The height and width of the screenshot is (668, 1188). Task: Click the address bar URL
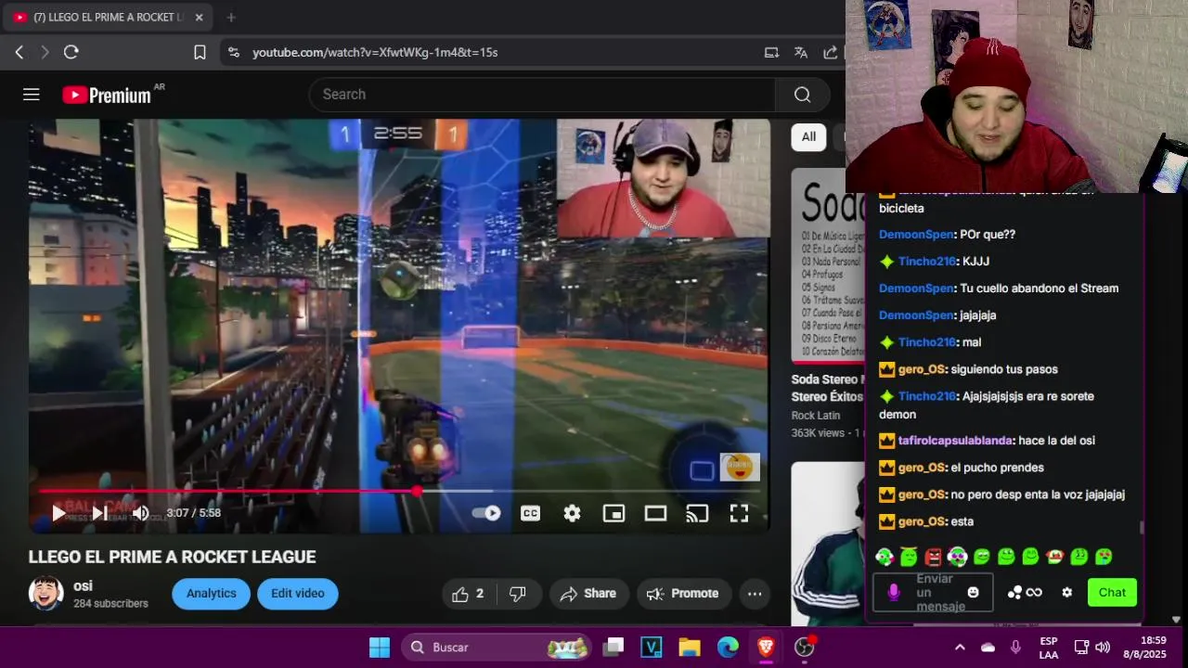pyautogui.click(x=375, y=53)
